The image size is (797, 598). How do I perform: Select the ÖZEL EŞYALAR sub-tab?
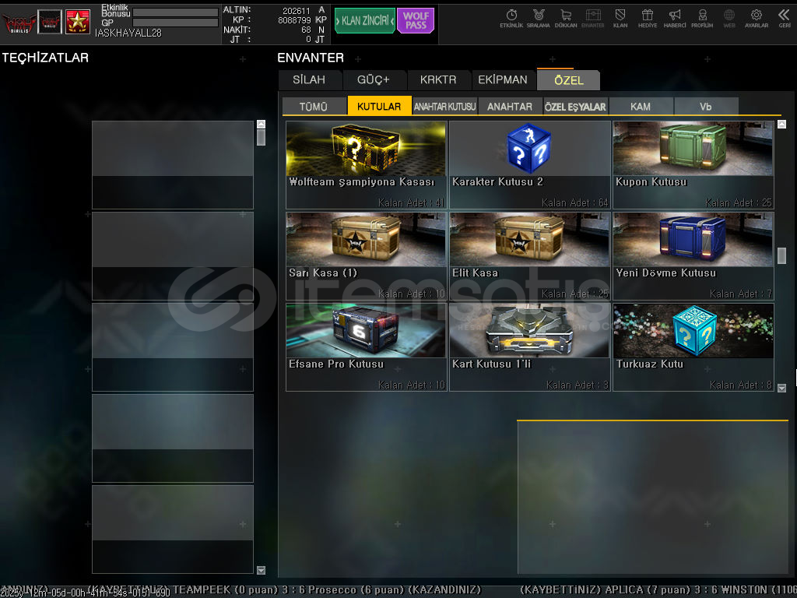[x=575, y=106]
